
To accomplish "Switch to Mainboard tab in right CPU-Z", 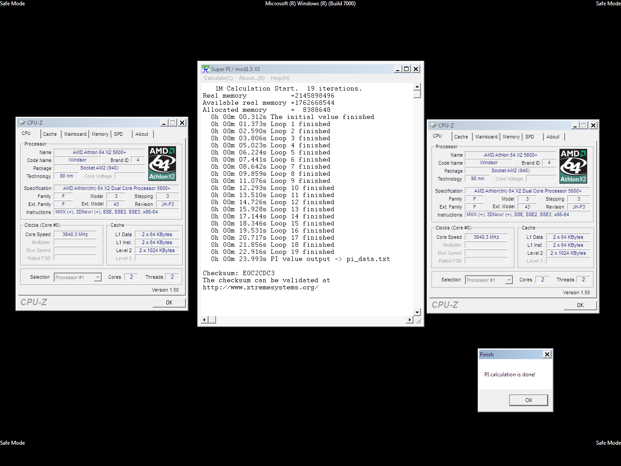I will pyautogui.click(x=487, y=137).
